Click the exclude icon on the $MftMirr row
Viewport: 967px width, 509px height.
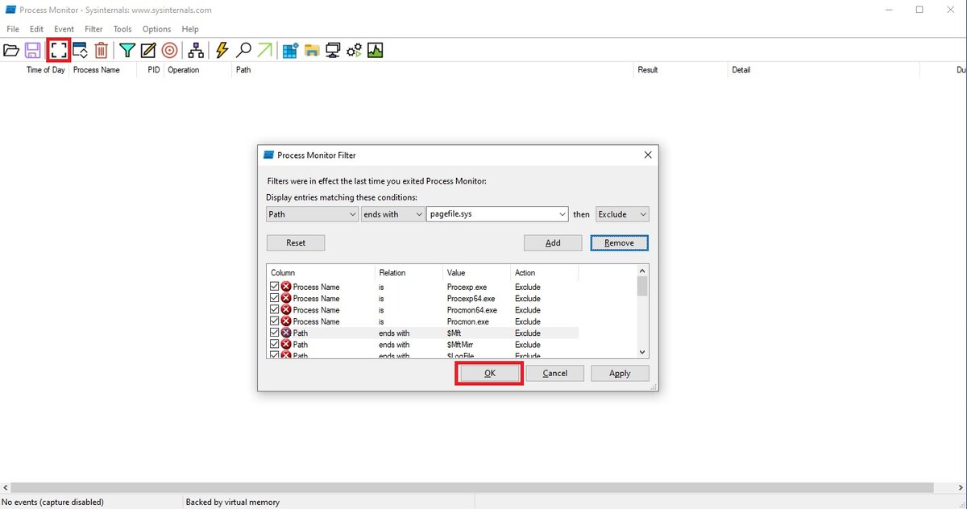(x=286, y=344)
